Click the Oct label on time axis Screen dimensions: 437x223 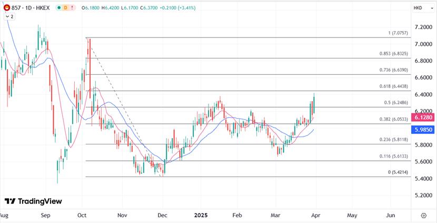[x=82, y=216]
